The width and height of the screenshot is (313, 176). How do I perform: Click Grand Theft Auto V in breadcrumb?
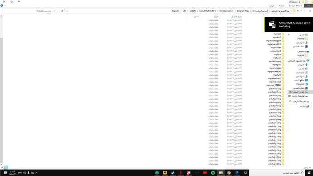[x=207, y=11]
